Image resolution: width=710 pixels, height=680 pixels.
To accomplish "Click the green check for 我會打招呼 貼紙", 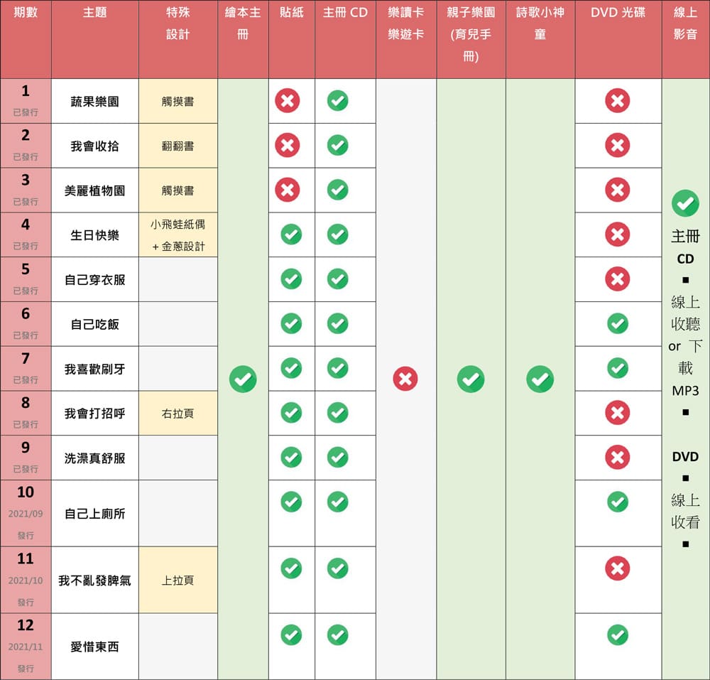I will (291, 413).
